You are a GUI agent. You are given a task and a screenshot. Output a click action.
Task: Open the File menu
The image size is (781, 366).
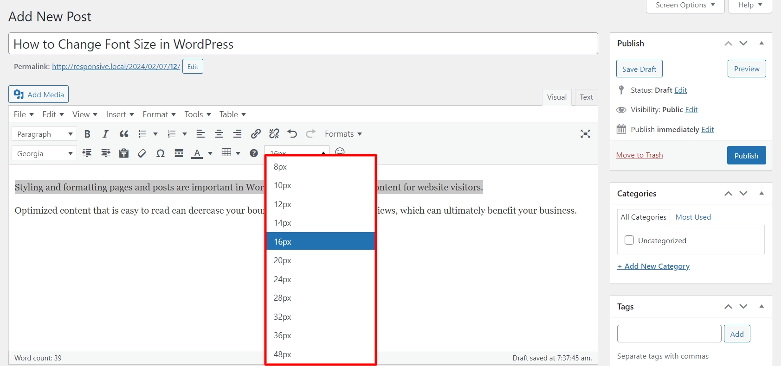coord(24,114)
